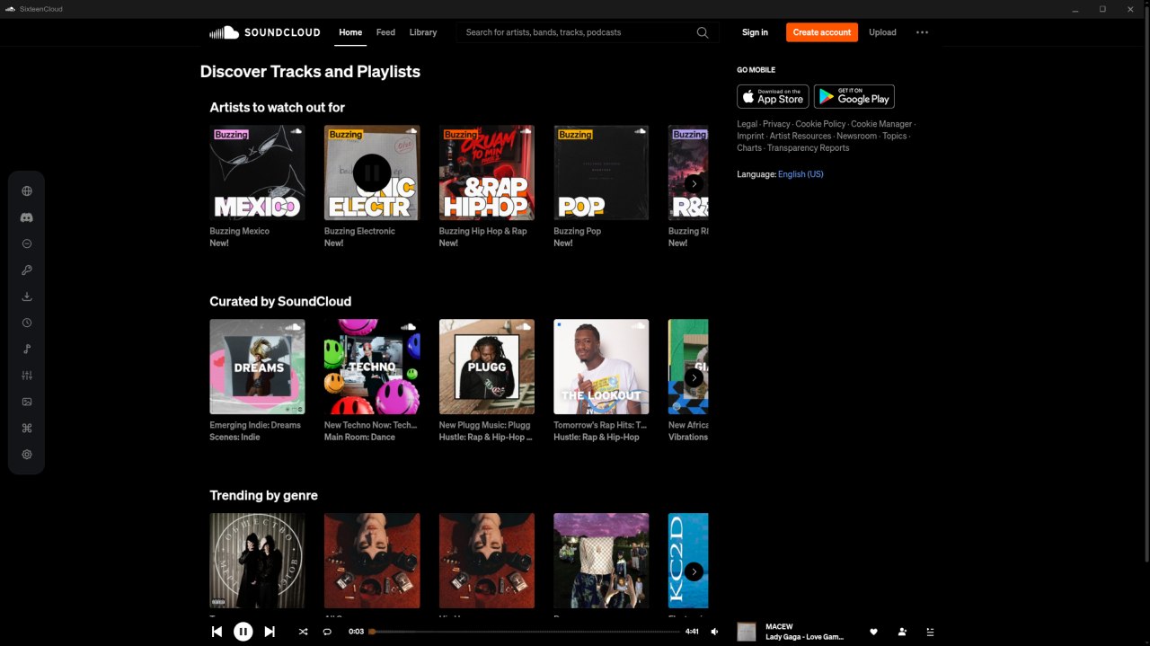Screen dimensions: 1150x646
Task: Open the Privacy link
Action: 776,124
